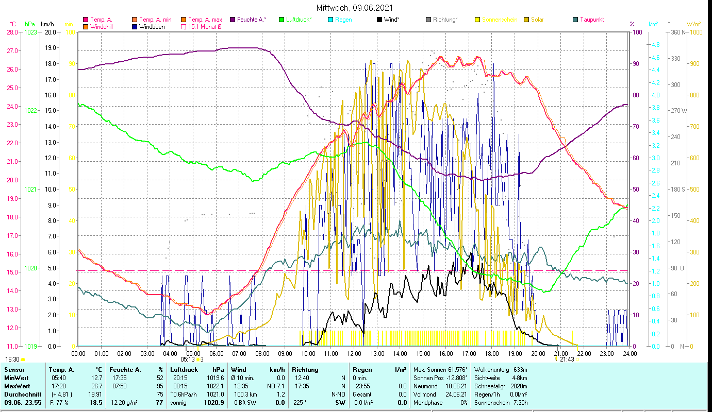Click the Taupunkt legend label
This screenshot has height=412, width=712.
(592, 20)
